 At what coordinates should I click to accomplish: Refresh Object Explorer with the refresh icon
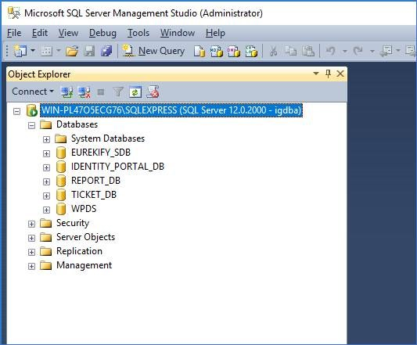tap(135, 92)
